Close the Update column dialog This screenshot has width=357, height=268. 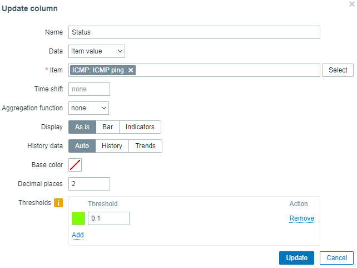pos(351,4)
